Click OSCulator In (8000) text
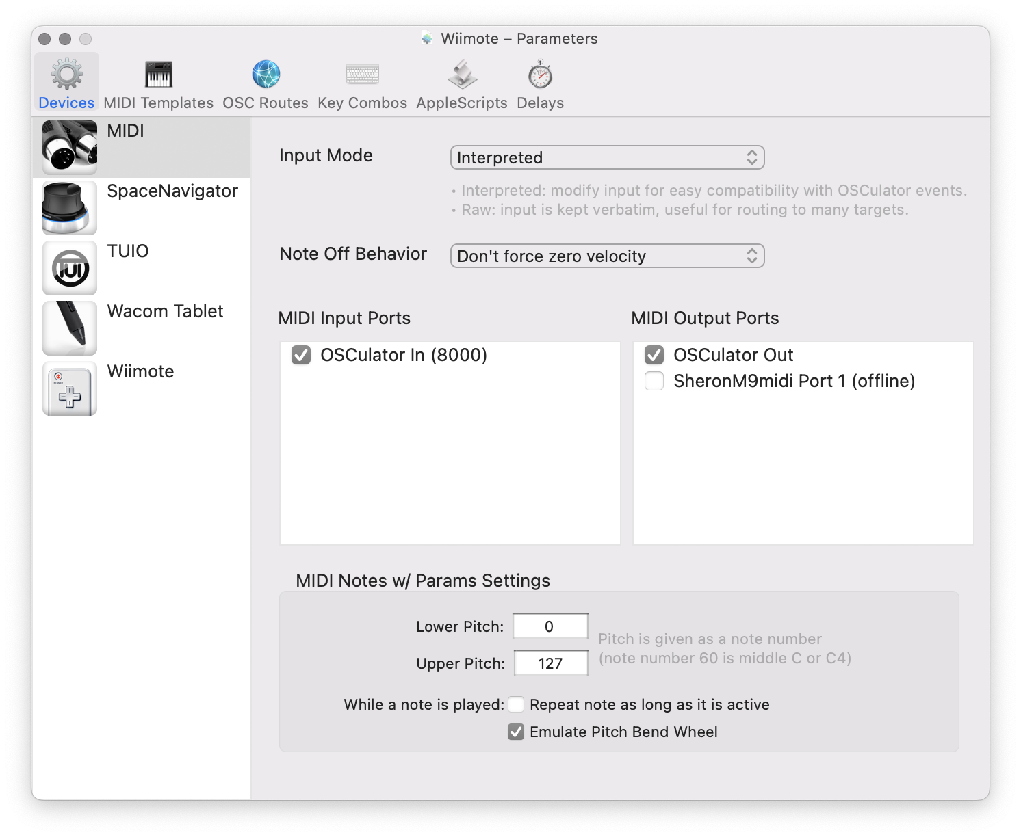The image size is (1021, 837). (x=404, y=355)
